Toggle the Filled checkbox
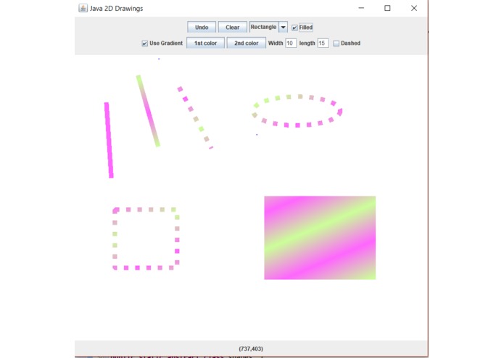 pyautogui.click(x=294, y=28)
